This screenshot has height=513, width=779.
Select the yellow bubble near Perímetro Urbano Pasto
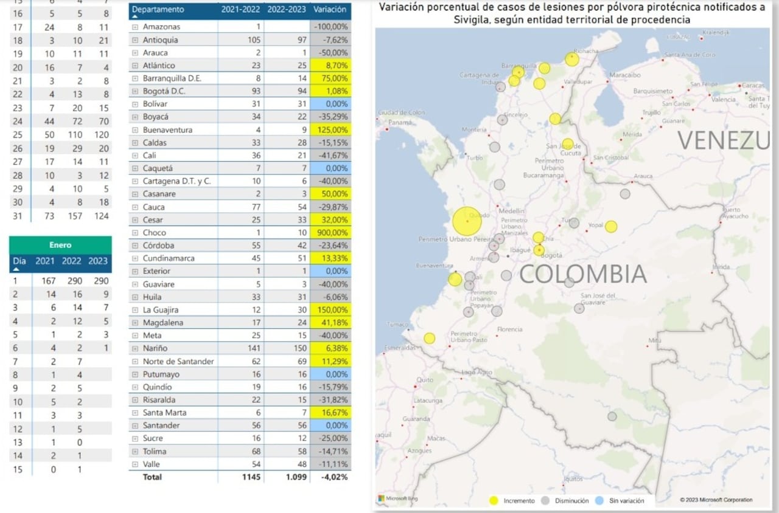pos(430,338)
